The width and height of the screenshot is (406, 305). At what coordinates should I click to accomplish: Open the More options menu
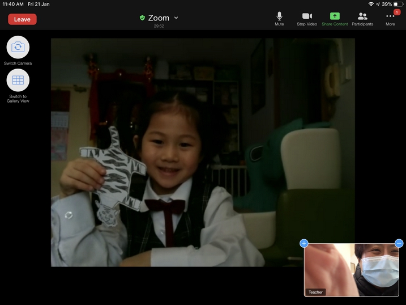pos(390,19)
